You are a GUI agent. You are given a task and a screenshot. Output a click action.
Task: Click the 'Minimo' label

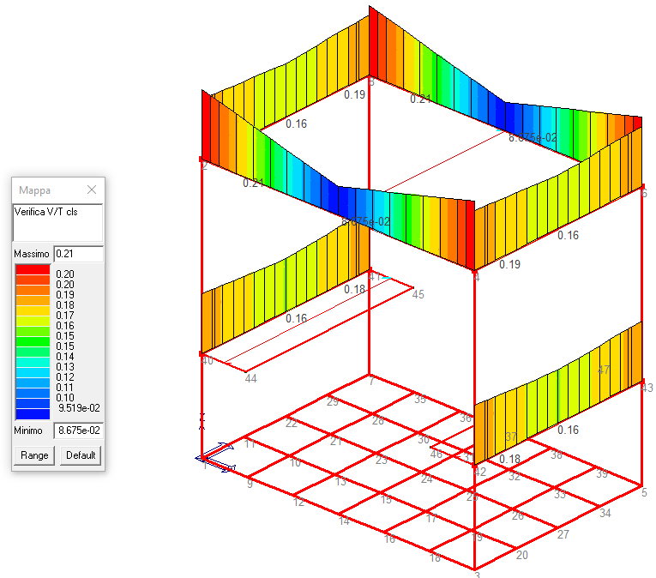click(28, 430)
